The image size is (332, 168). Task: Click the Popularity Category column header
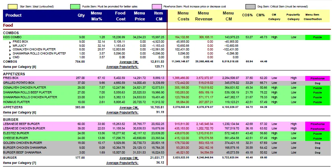(x=293, y=17)
